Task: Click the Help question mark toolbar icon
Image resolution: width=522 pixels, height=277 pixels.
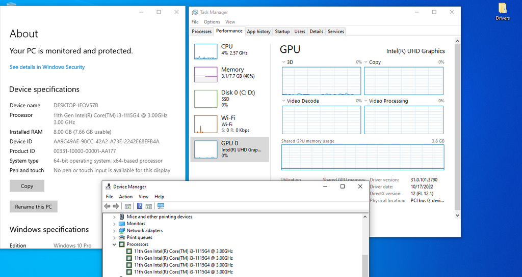Action: pyautogui.click(x=139, y=206)
